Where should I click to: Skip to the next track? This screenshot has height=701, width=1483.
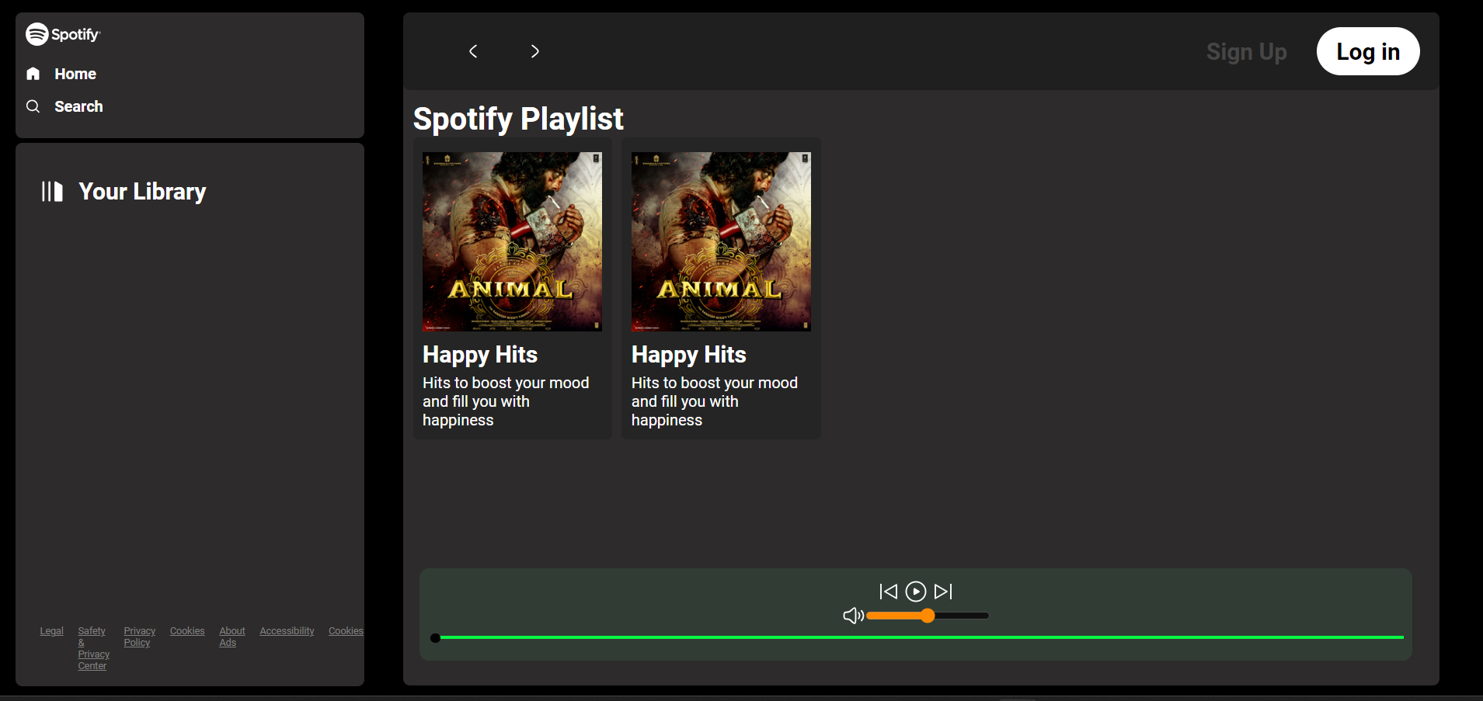click(943, 592)
